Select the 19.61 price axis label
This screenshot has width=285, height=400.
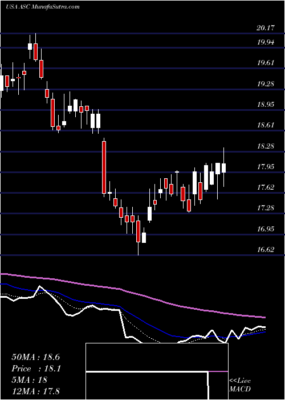coord(266,63)
